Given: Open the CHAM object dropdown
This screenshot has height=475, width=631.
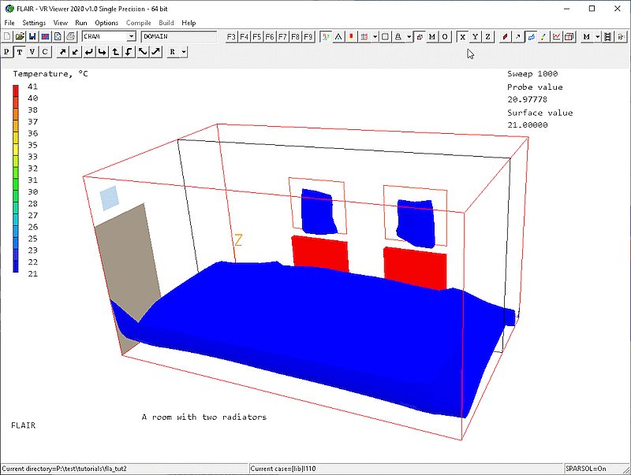Looking at the screenshot, I should [x=131, y=36].
